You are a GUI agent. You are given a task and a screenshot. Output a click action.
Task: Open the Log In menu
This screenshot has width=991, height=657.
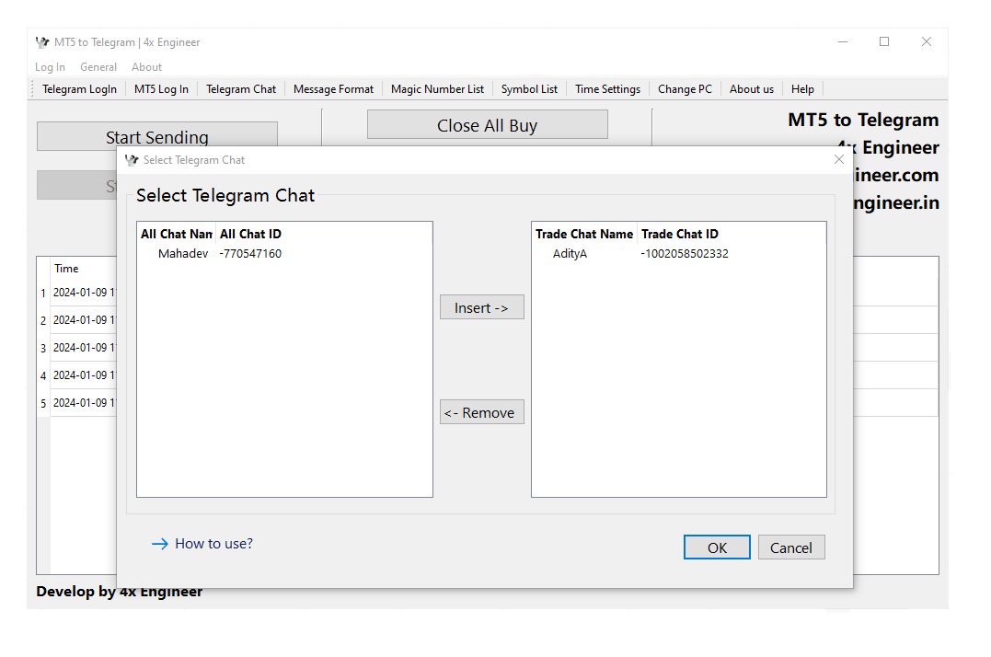click(x=50, y=67)
